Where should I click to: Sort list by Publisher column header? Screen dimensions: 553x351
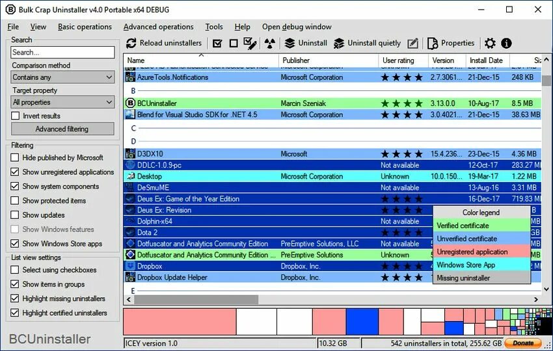coord(329,60)
